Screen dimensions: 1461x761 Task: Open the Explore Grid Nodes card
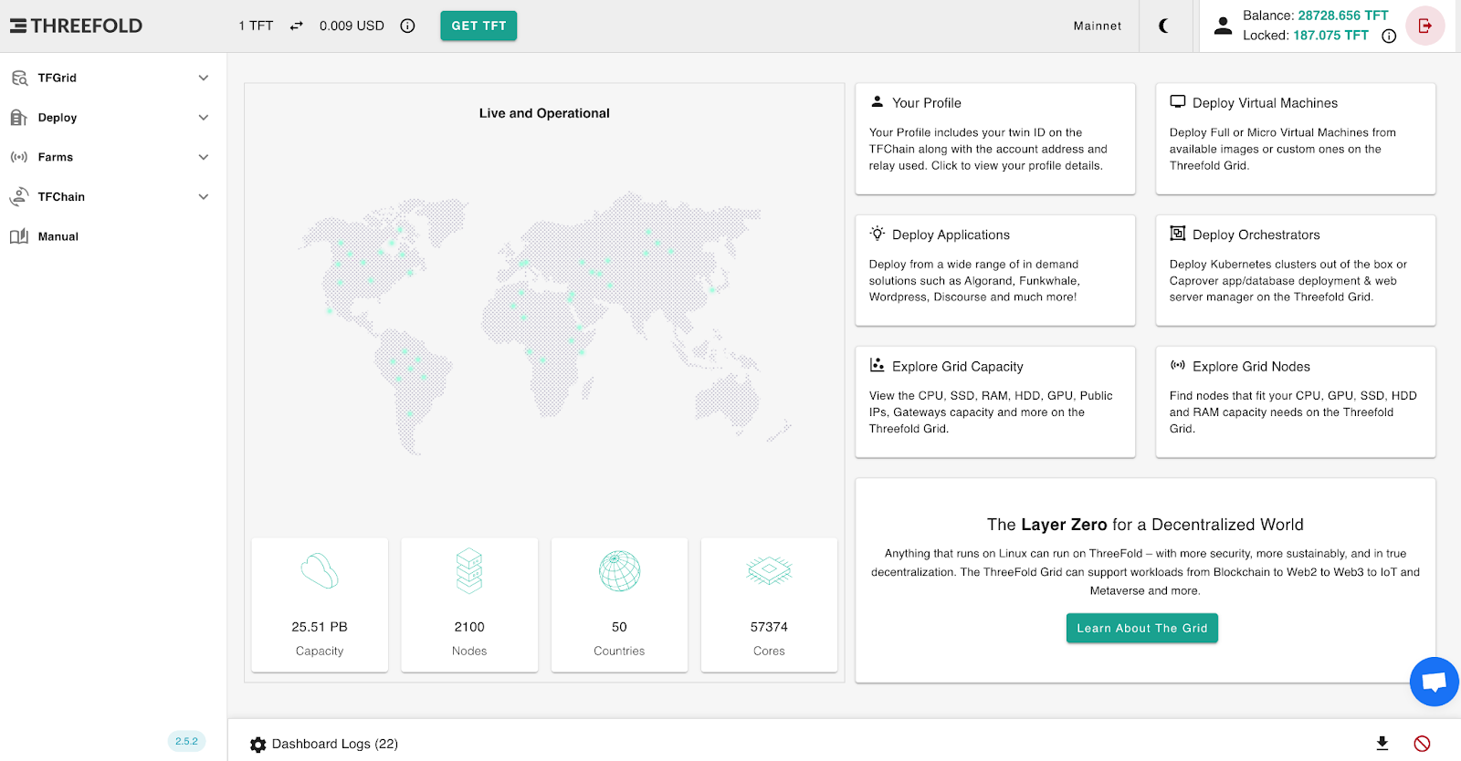pyautogui.click(x=1296, y=401)
